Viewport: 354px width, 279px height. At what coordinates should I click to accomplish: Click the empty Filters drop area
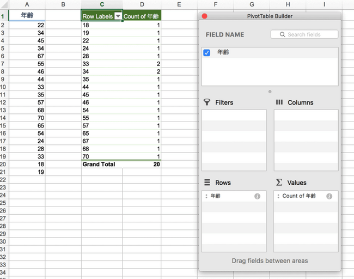point(234,140)
